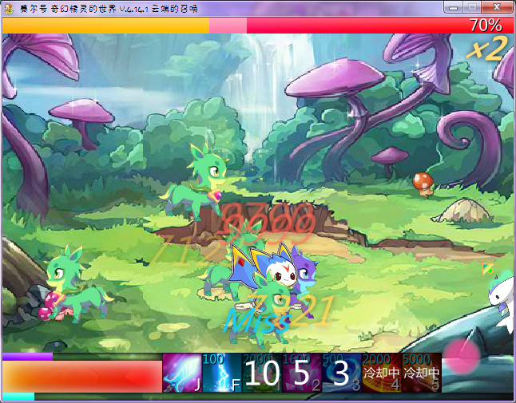Click the large red player health bar

click(x=82, y=377)
